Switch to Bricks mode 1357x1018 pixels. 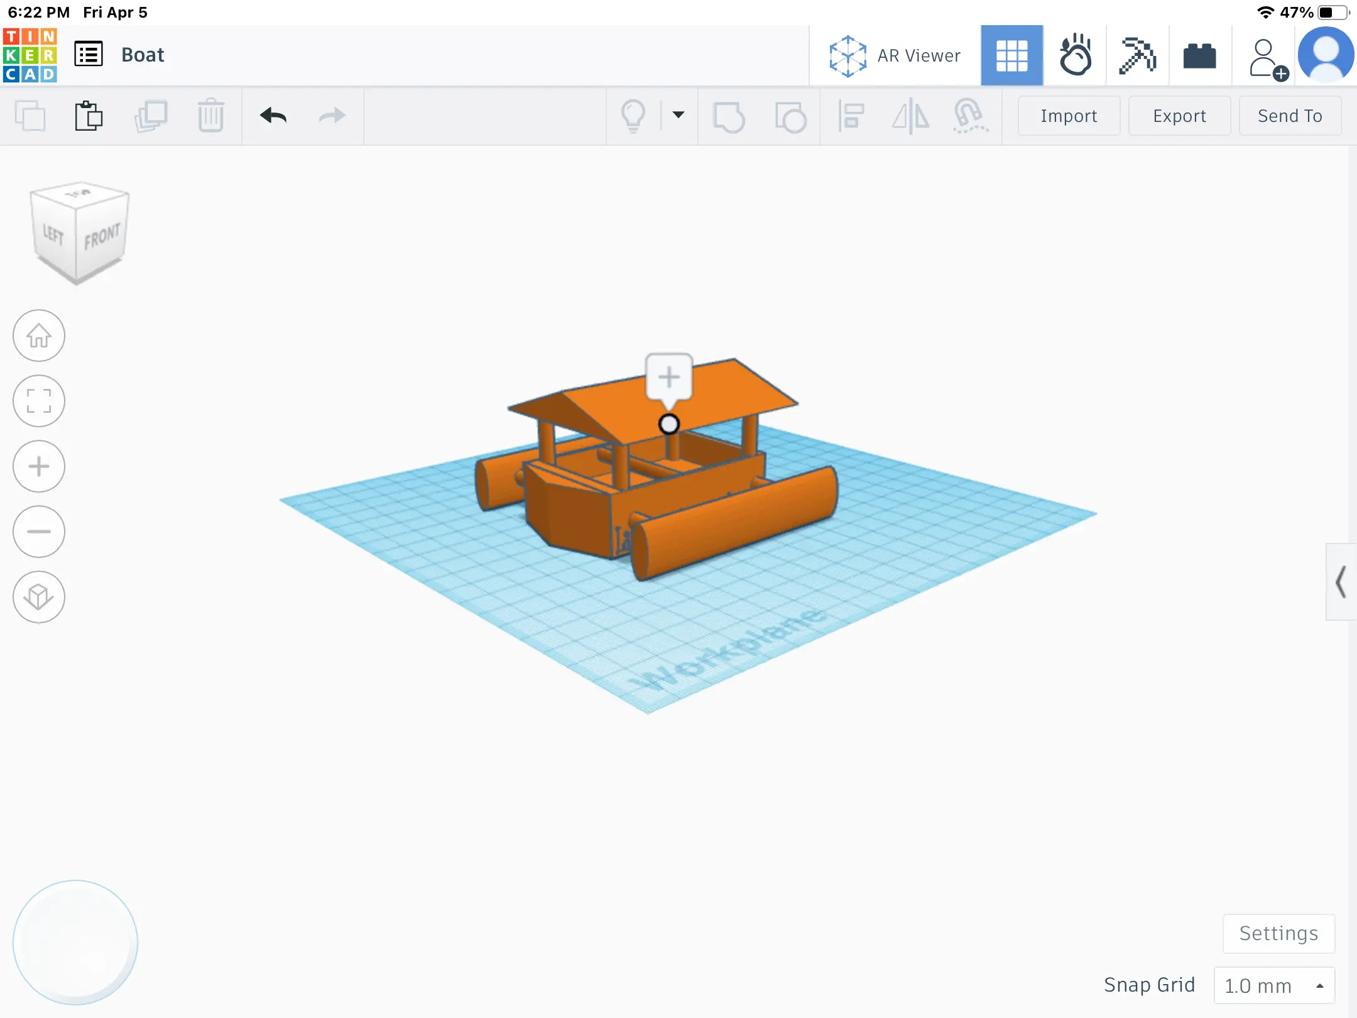(x=1199, y=55)
